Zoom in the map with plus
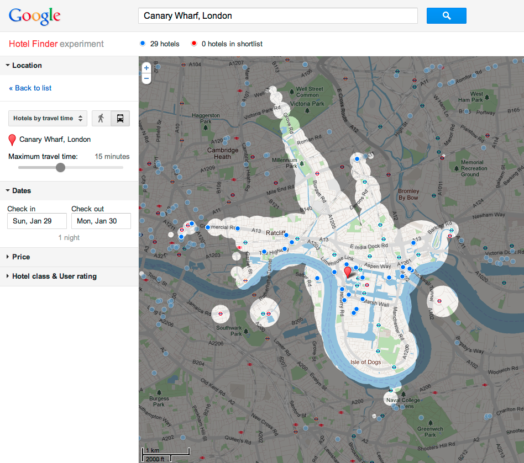Viewport: 524px width, 463px height. [146, 68]
